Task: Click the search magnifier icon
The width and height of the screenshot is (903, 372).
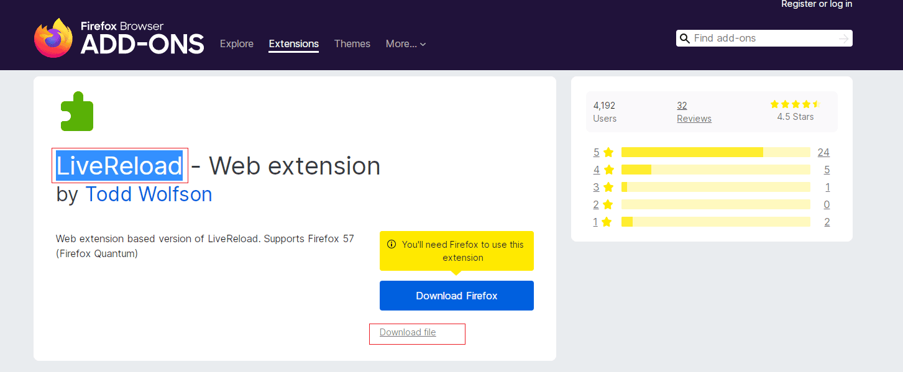Action: click(x=685, y=39)
